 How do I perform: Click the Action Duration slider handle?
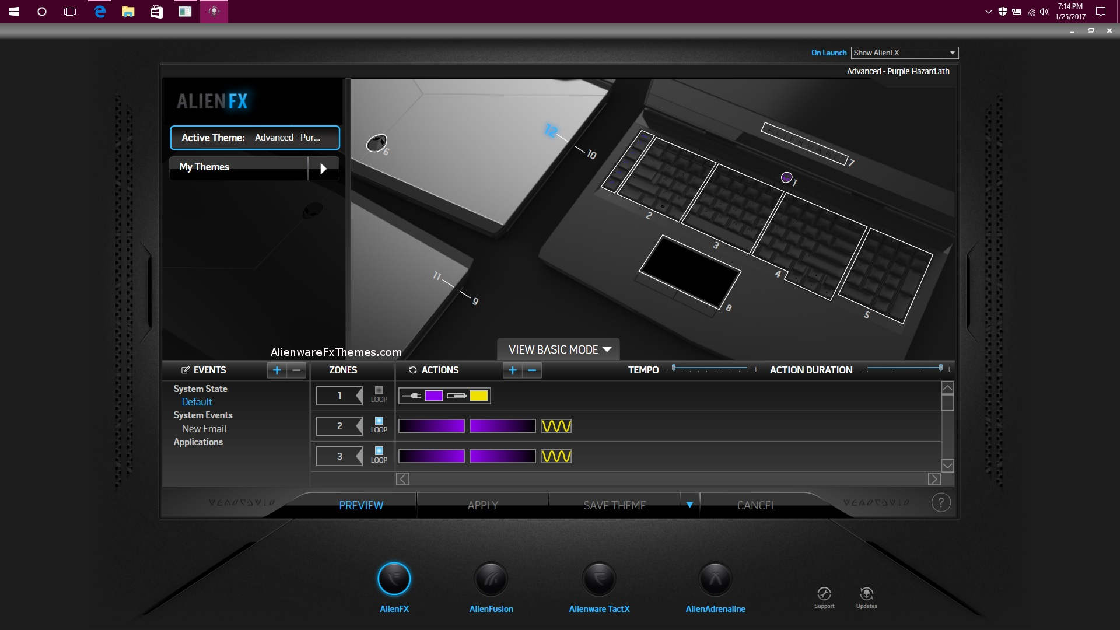tap(940, 368)
